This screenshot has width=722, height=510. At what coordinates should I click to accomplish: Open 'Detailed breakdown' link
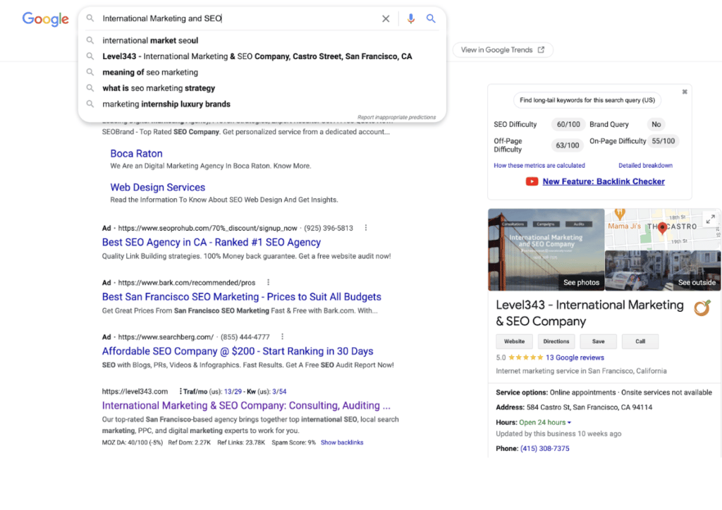tap(645, 165)
